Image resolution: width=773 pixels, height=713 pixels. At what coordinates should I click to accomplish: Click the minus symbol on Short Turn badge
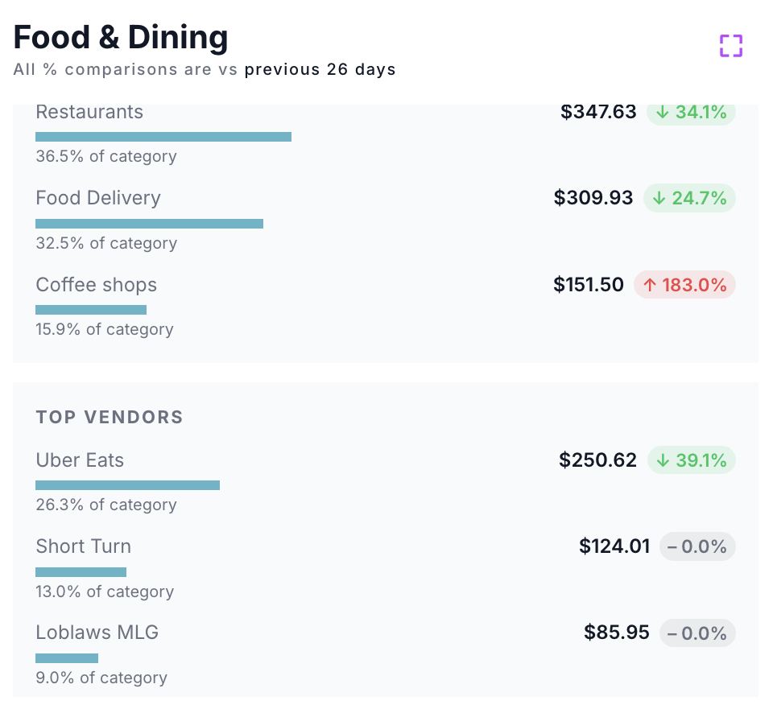pyautogui.click(x=672, y=546)
